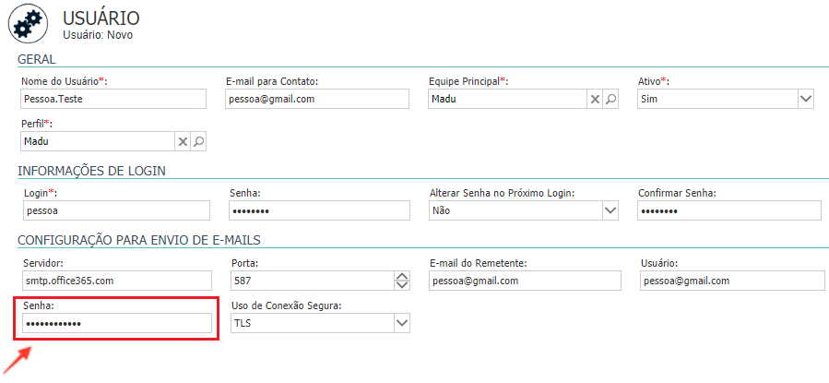
Task: Click the E-mail do Remetente field
Action: pos(525,281)
